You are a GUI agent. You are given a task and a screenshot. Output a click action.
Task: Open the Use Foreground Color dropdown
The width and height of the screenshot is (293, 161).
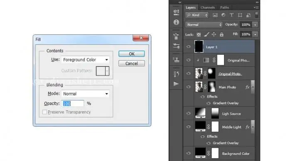[85, 60]
